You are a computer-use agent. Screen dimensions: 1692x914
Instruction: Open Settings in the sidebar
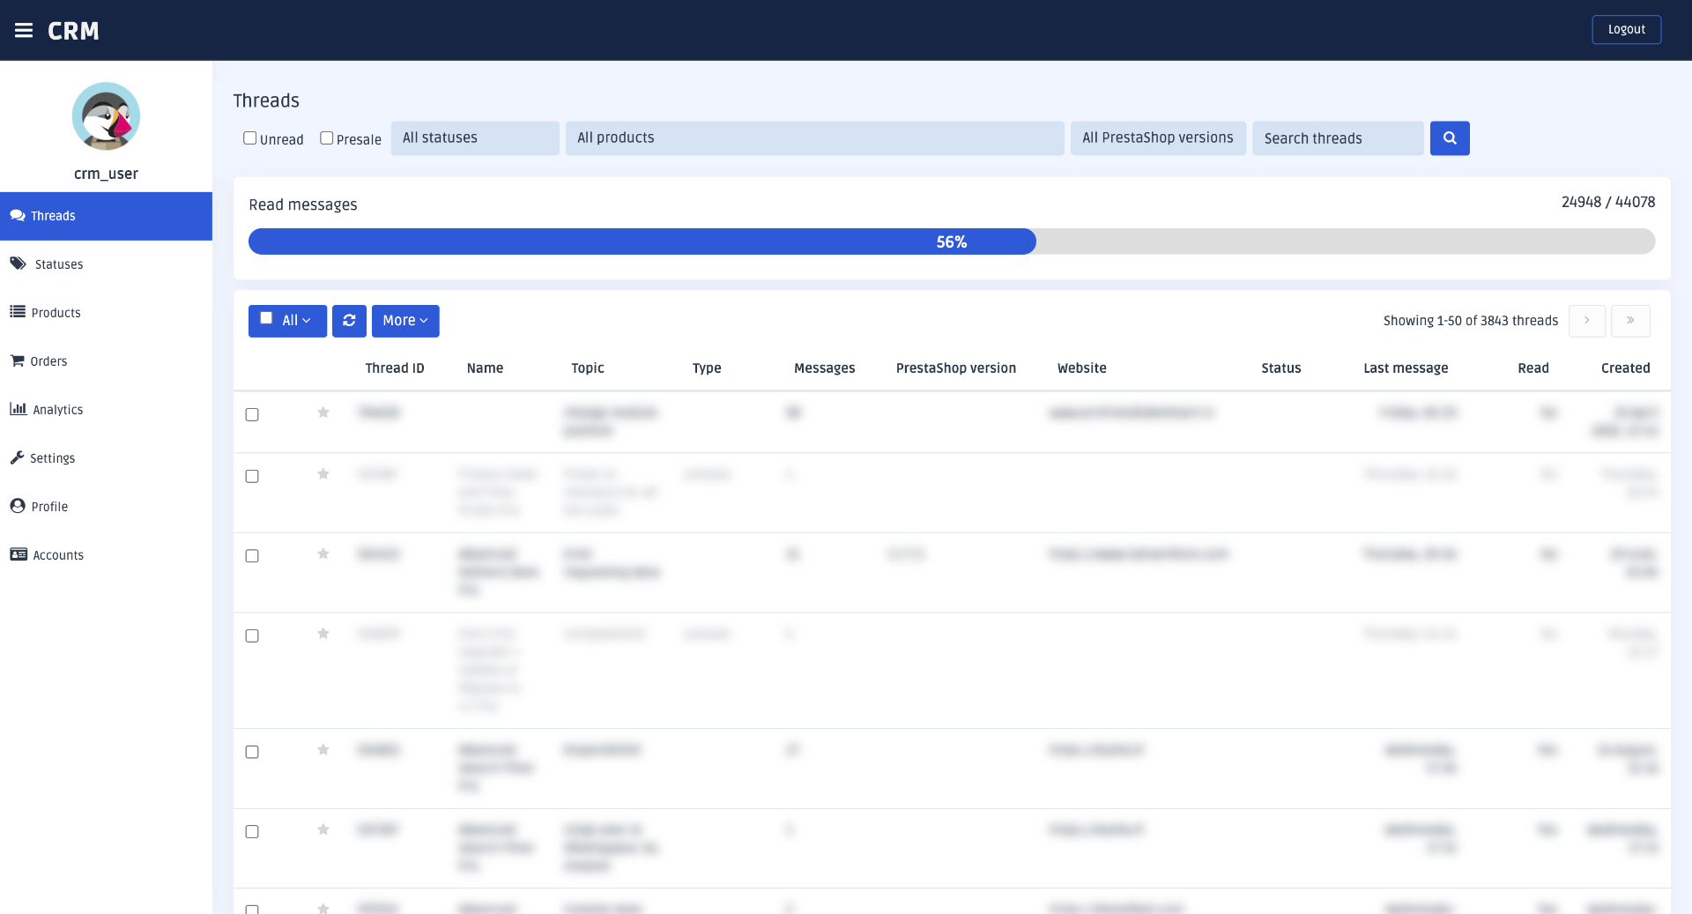pyautogui.click(x=106, y=458)
